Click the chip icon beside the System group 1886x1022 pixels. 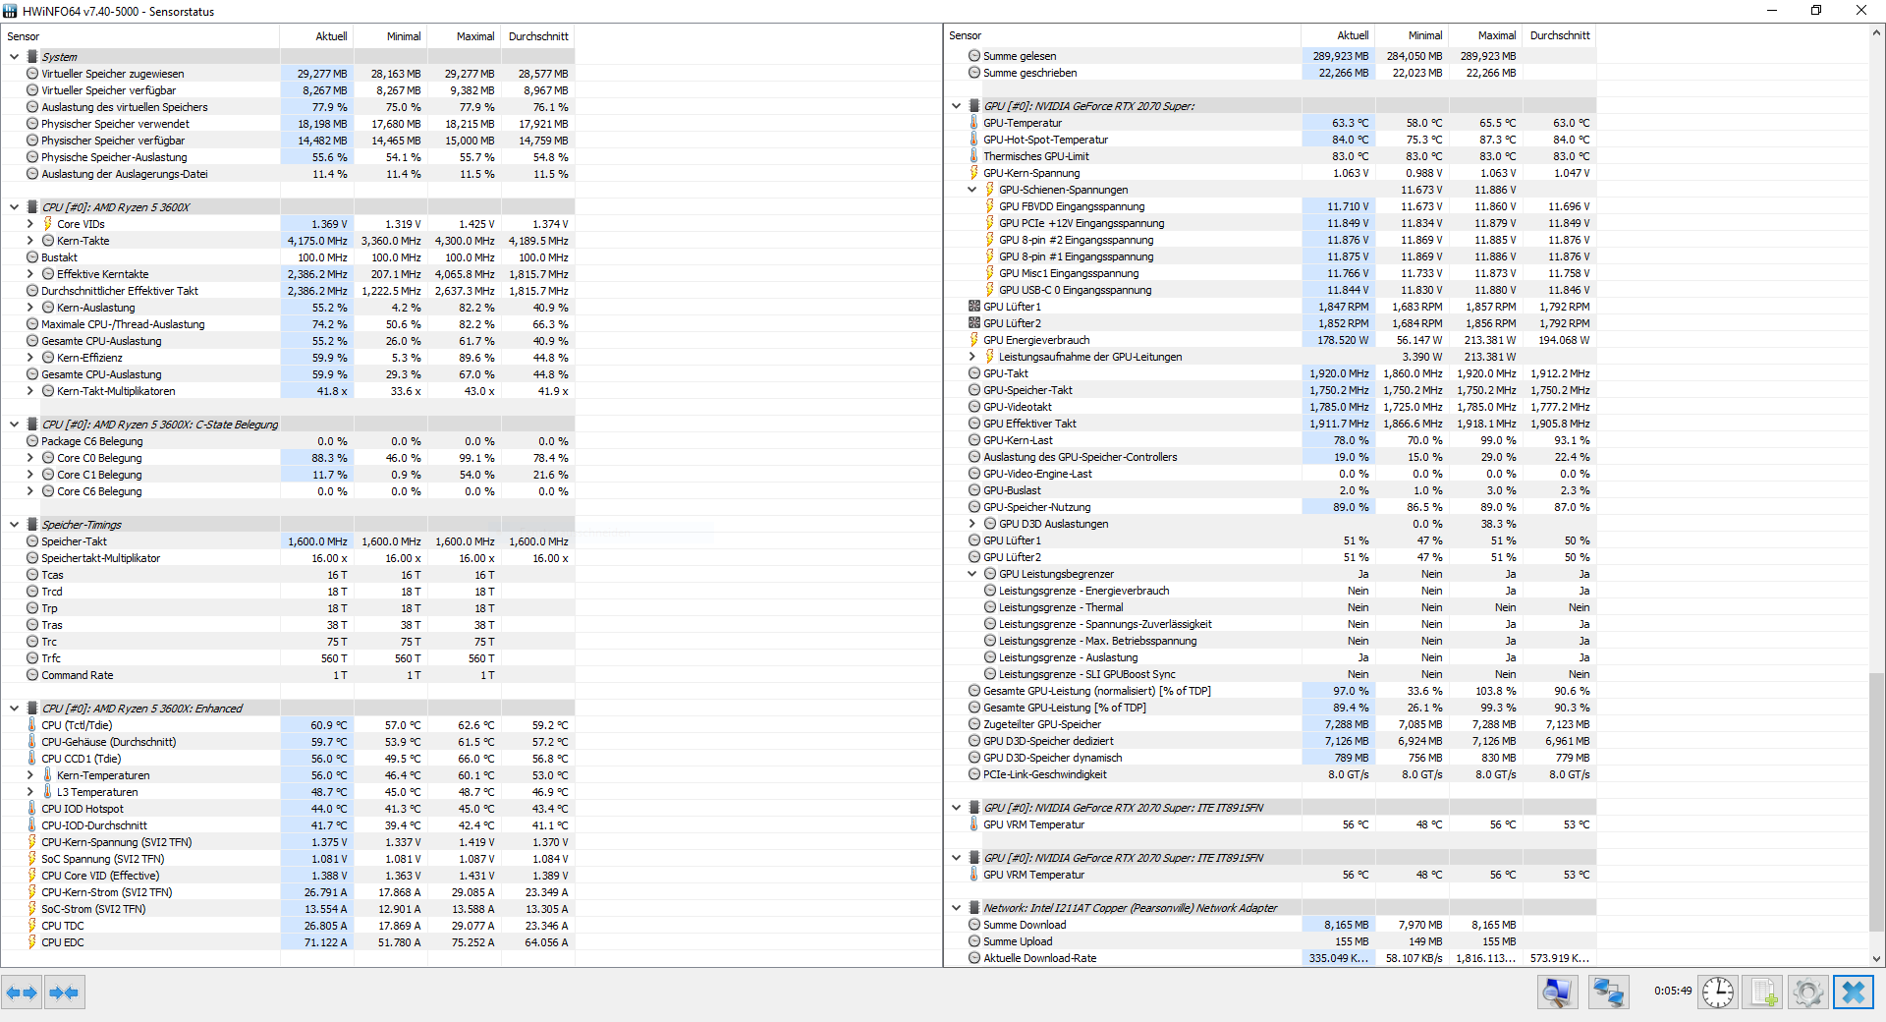(x=32, y=57)
